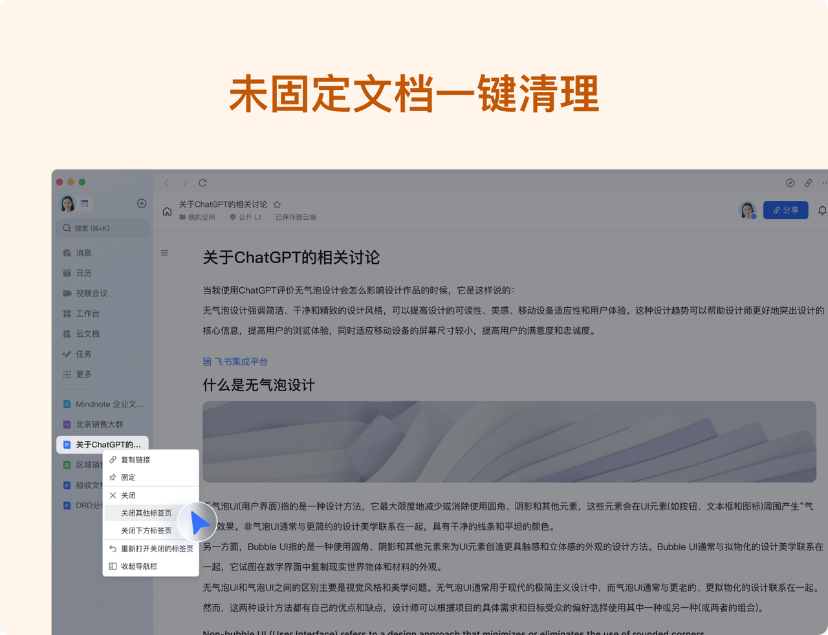Choose 复制链接 from the context menu

click(151, 460)
